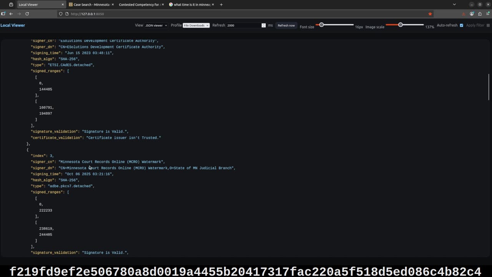
Task: Click the Refresh now button
Action: pos(286,25)
